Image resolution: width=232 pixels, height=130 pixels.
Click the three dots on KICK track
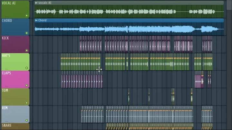6,51
